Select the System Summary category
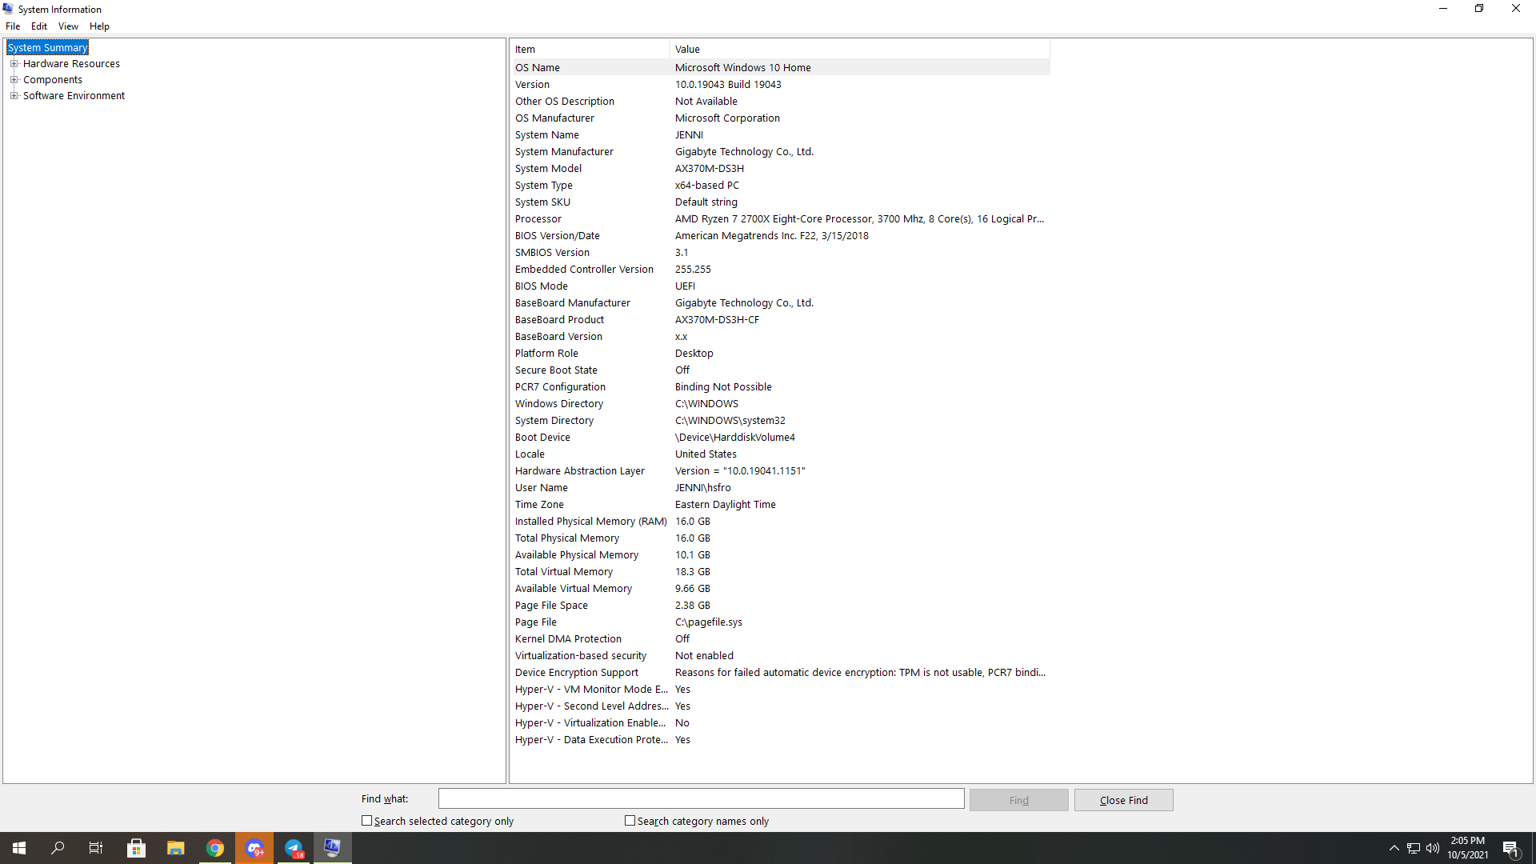1536x864 pixels. point(47,46)
